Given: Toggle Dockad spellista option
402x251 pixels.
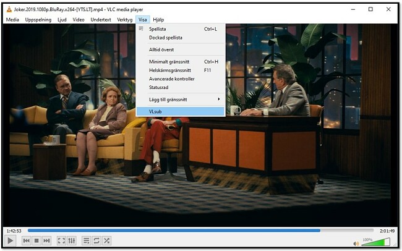Looking at the screenshot, I should coord(180,38).
